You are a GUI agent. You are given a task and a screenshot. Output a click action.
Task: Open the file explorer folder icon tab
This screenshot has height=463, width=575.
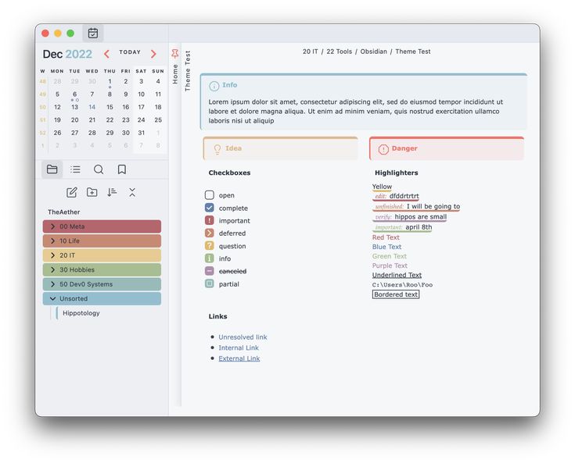52,169
